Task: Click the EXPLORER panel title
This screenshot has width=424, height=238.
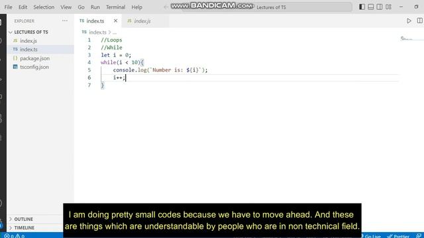Action: point(24,21)
